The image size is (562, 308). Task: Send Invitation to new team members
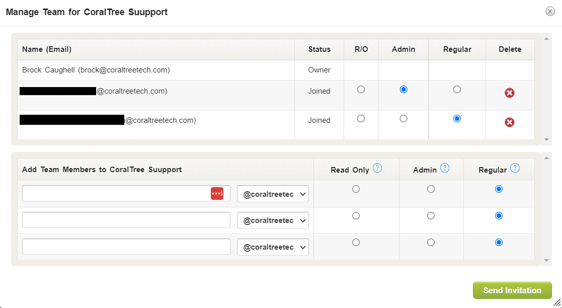click(x=512, y=290)
